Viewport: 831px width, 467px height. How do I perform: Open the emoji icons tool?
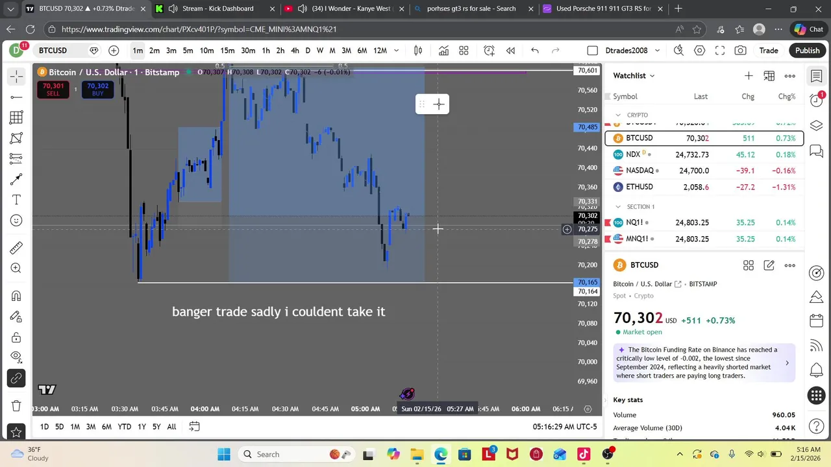16,221
